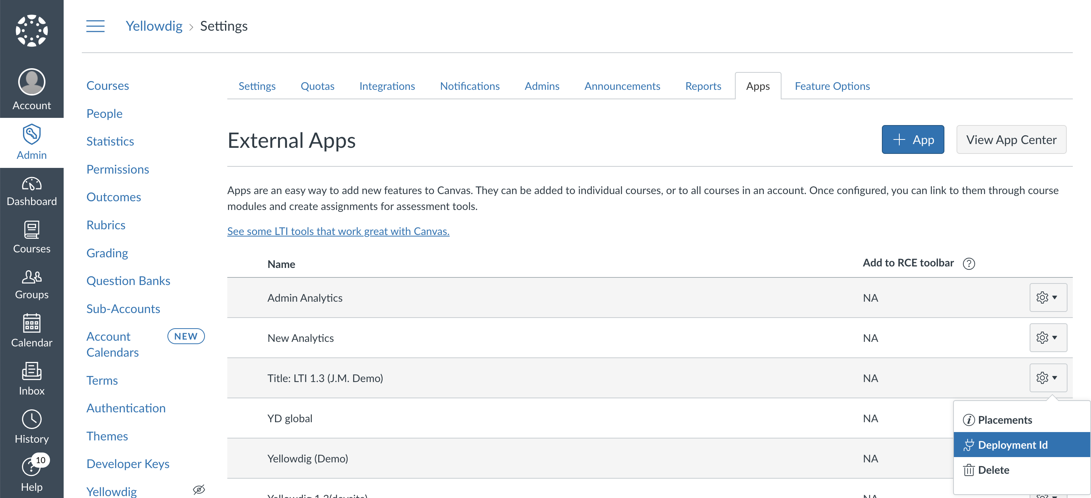The image size is (1091, 498).
Task: Open Rubrics in account navigation
Action: pos(106,225)
